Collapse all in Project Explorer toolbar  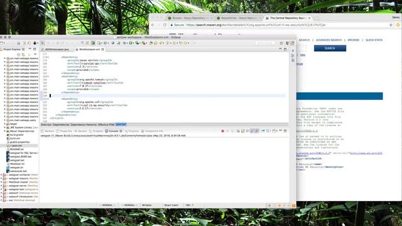18,55
